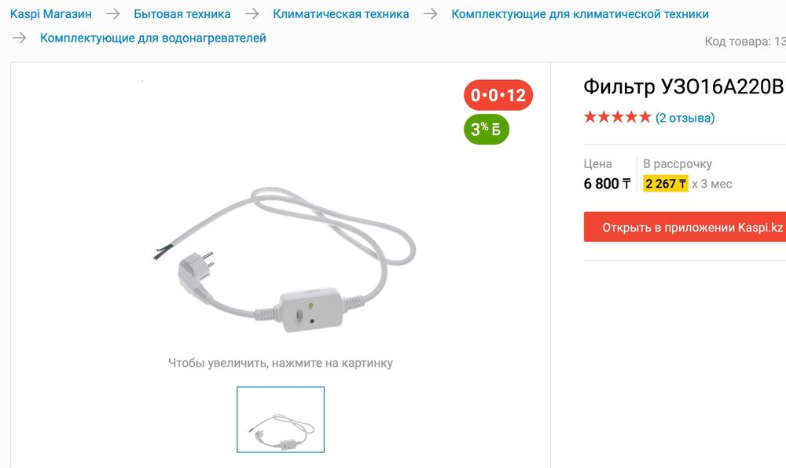Click Открыть в приложении Kaspi.kz button

pos(685,227)
